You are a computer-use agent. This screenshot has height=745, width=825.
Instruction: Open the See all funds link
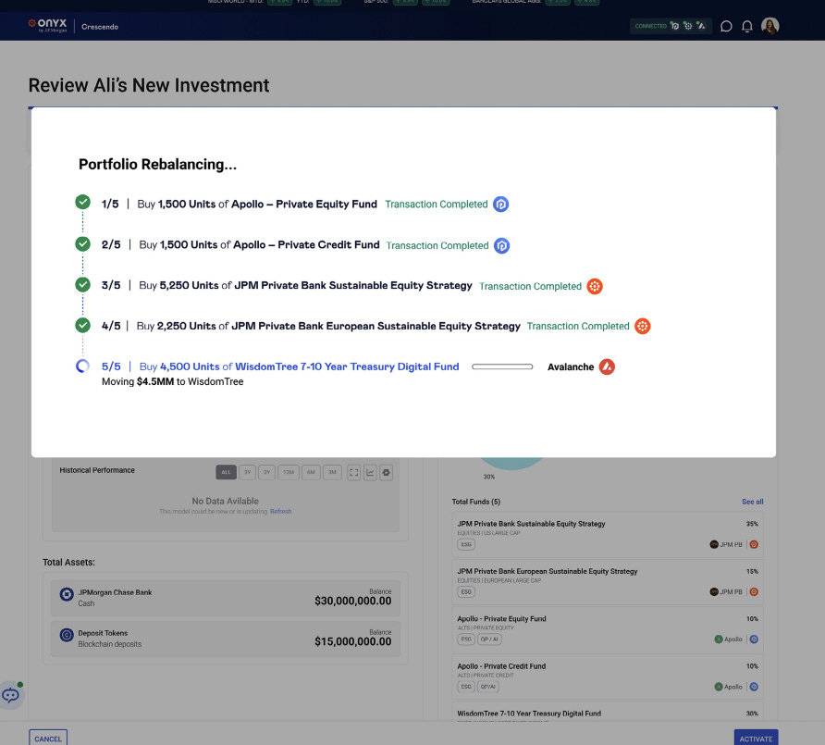[x=752, y=502]
